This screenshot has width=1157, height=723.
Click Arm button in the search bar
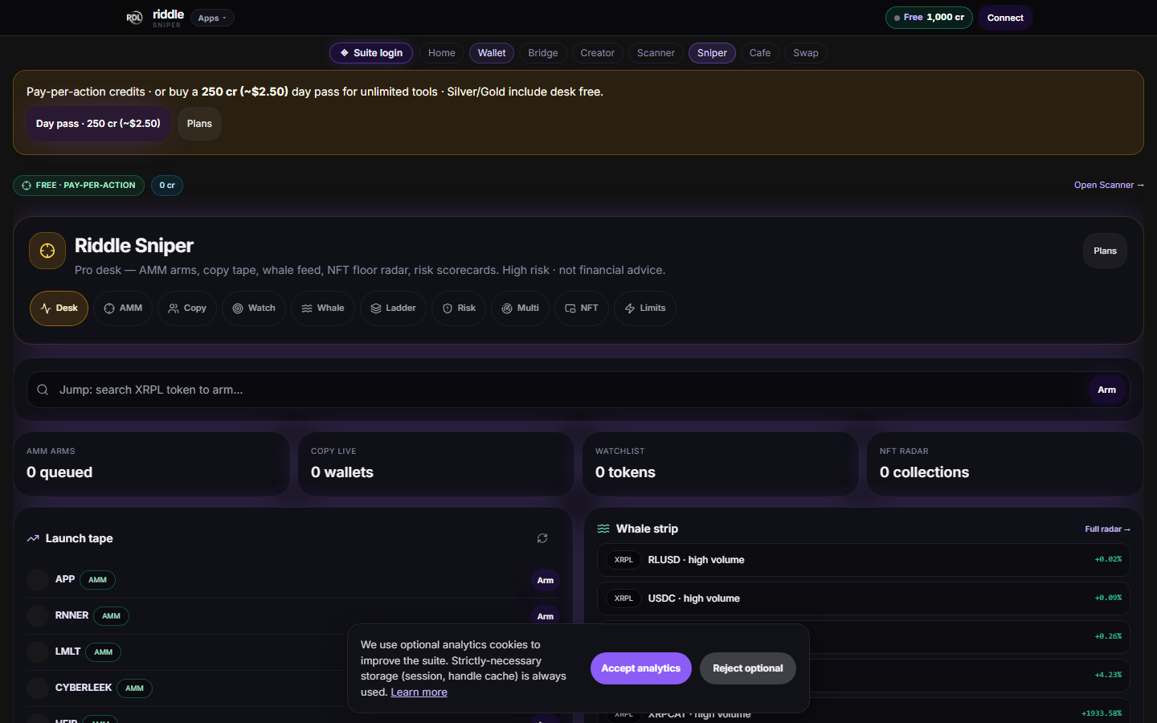[x=1106, y=390]
